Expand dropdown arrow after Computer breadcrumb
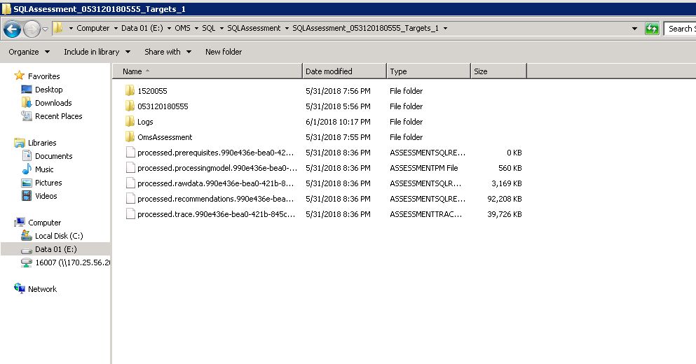 (x=116, y=29)
